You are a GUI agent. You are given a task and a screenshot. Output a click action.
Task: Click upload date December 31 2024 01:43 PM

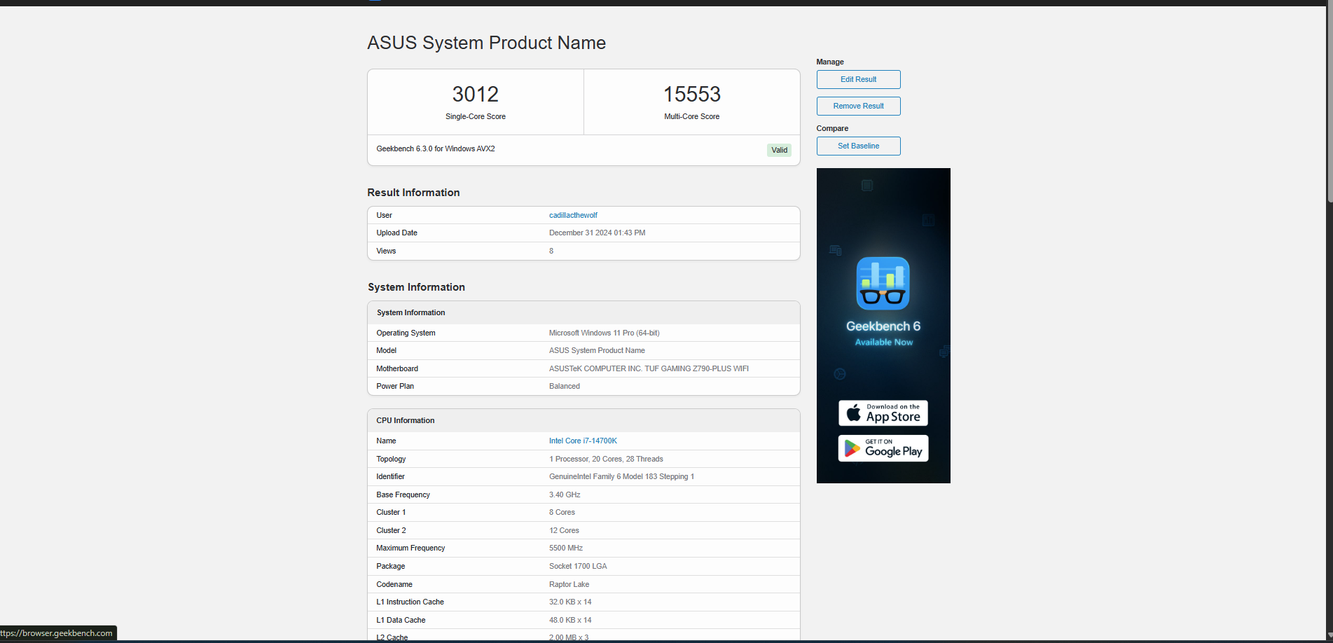tap(598, 233)
